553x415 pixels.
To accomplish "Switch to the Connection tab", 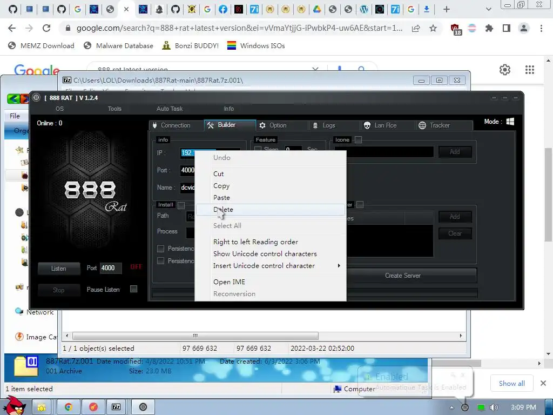I will click(176, 125).
